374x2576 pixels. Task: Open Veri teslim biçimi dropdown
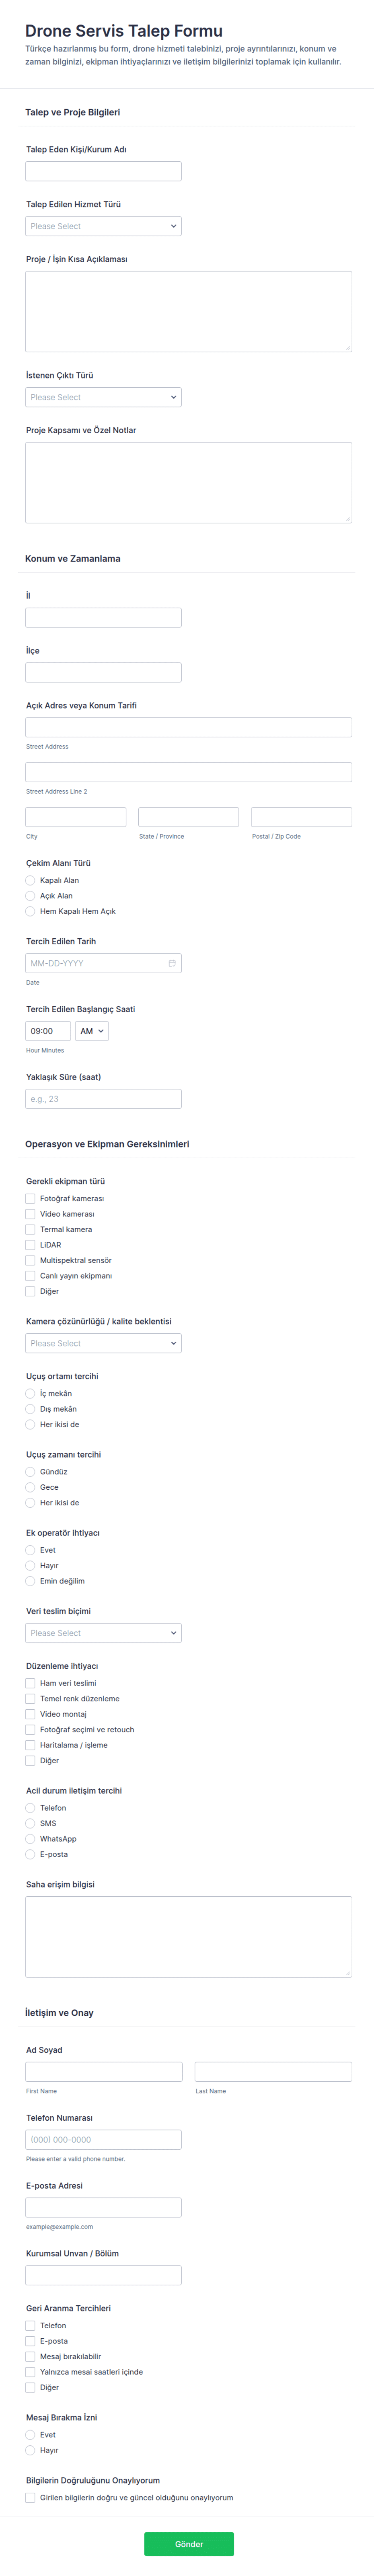click(103, 1633)
